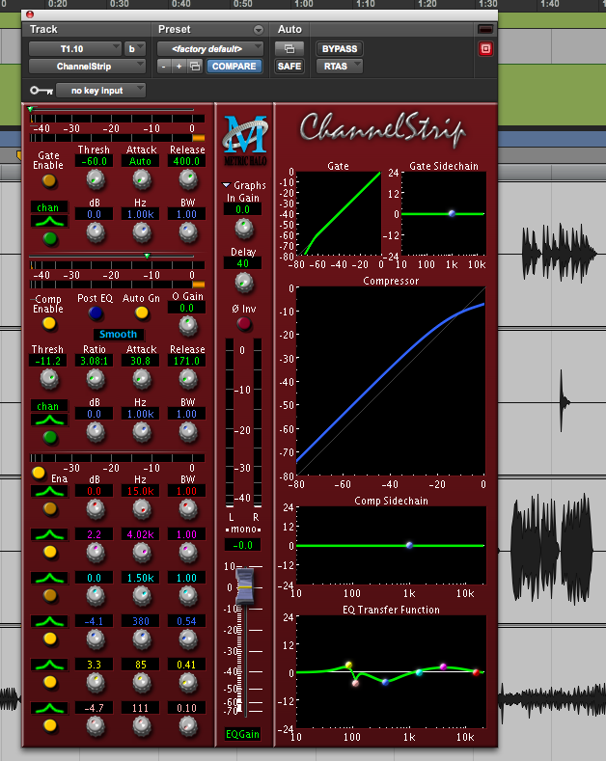Open the Preset menu arrow
606x761 pixels.
(x=259, y=30)
